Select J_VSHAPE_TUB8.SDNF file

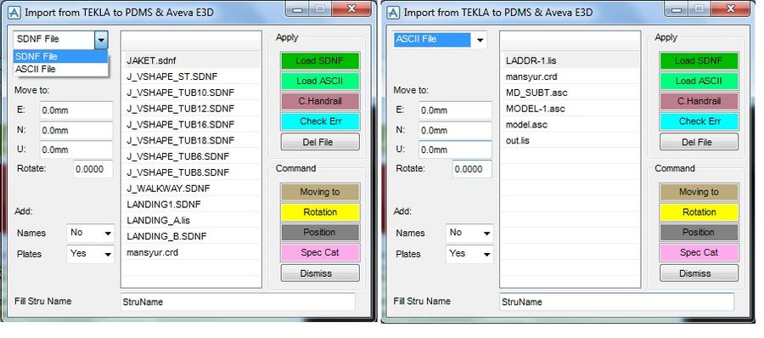coord(192,172)
